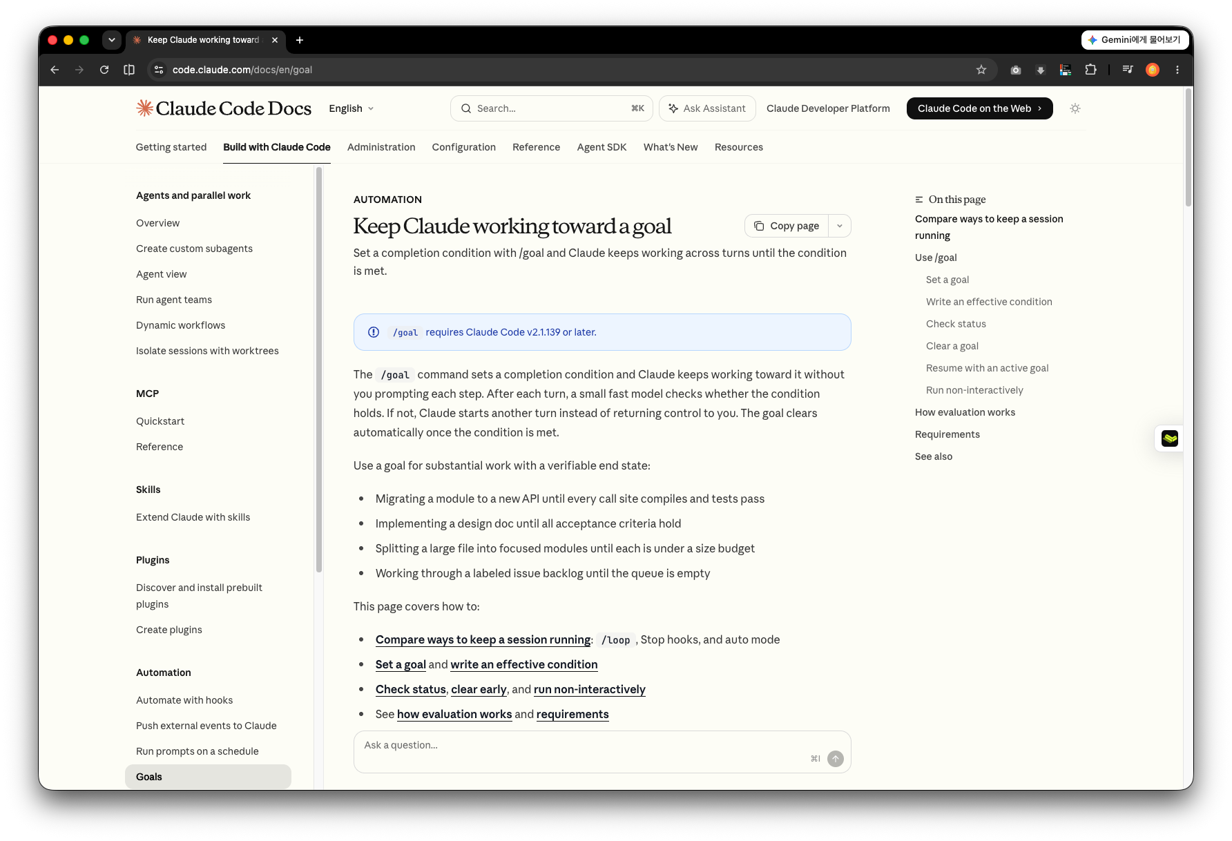The image size is (1232, 841).
Task: Open MCP Quickstart page
Action: [160, 421]
